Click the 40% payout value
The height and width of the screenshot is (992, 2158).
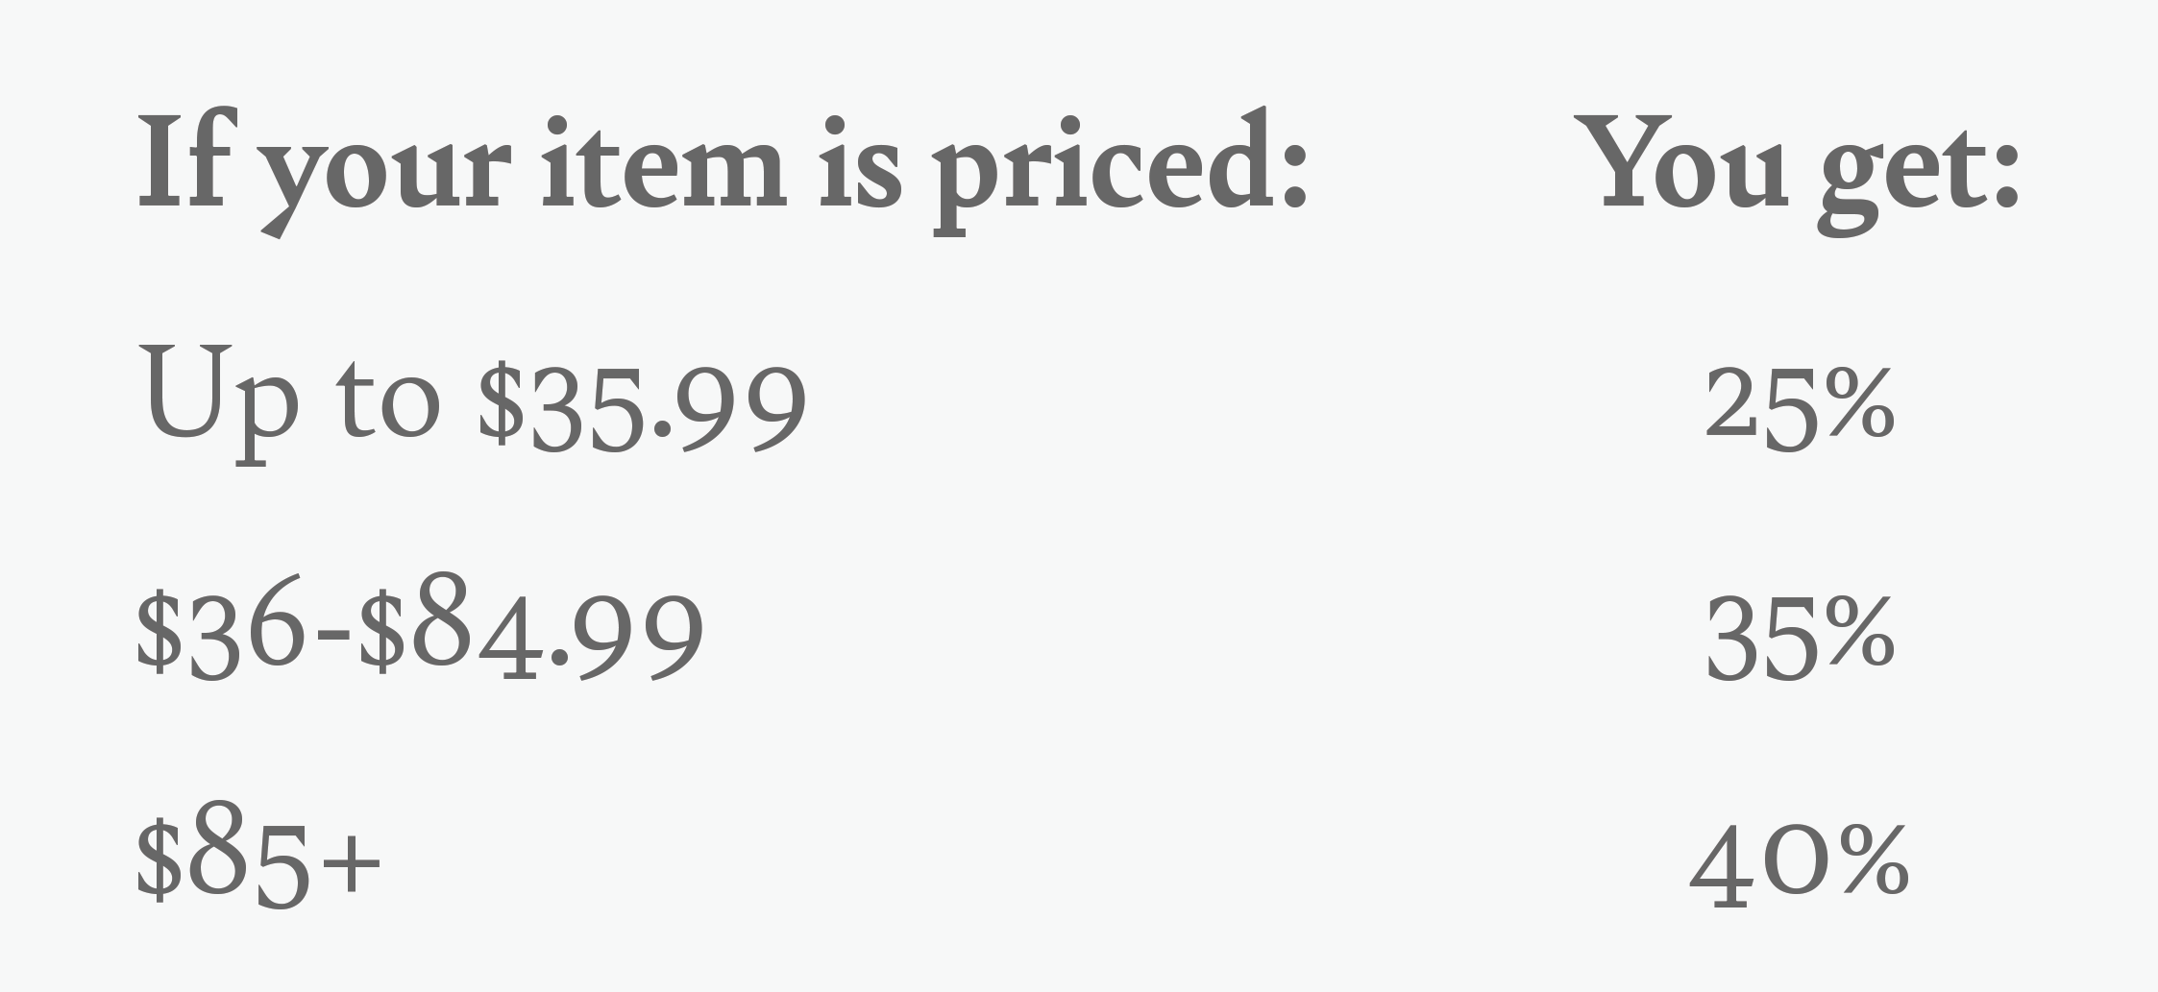1799,866
